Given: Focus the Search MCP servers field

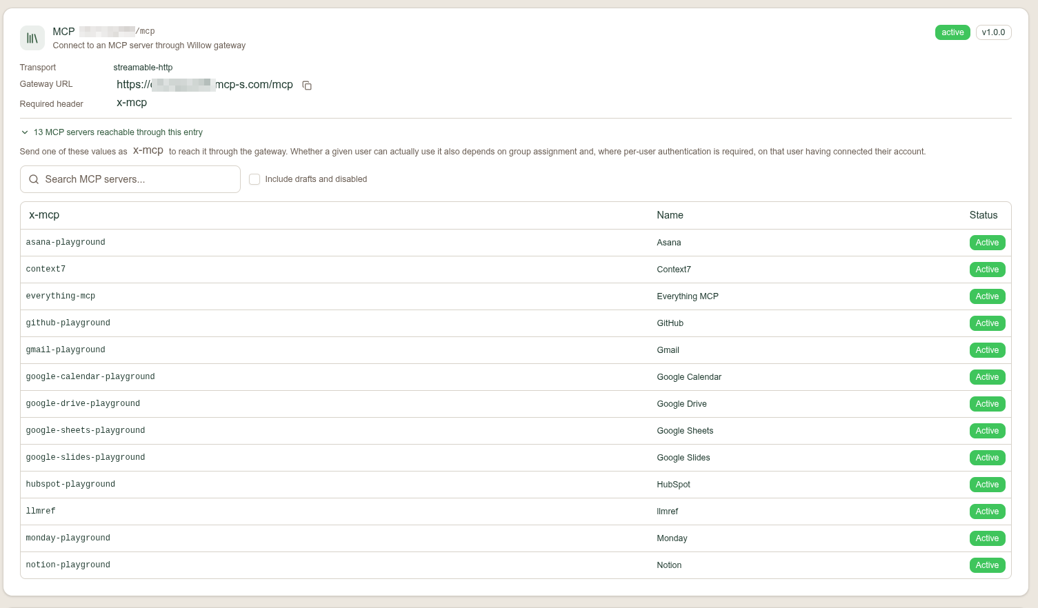Looking at the screenshot, I should (130, 179).
